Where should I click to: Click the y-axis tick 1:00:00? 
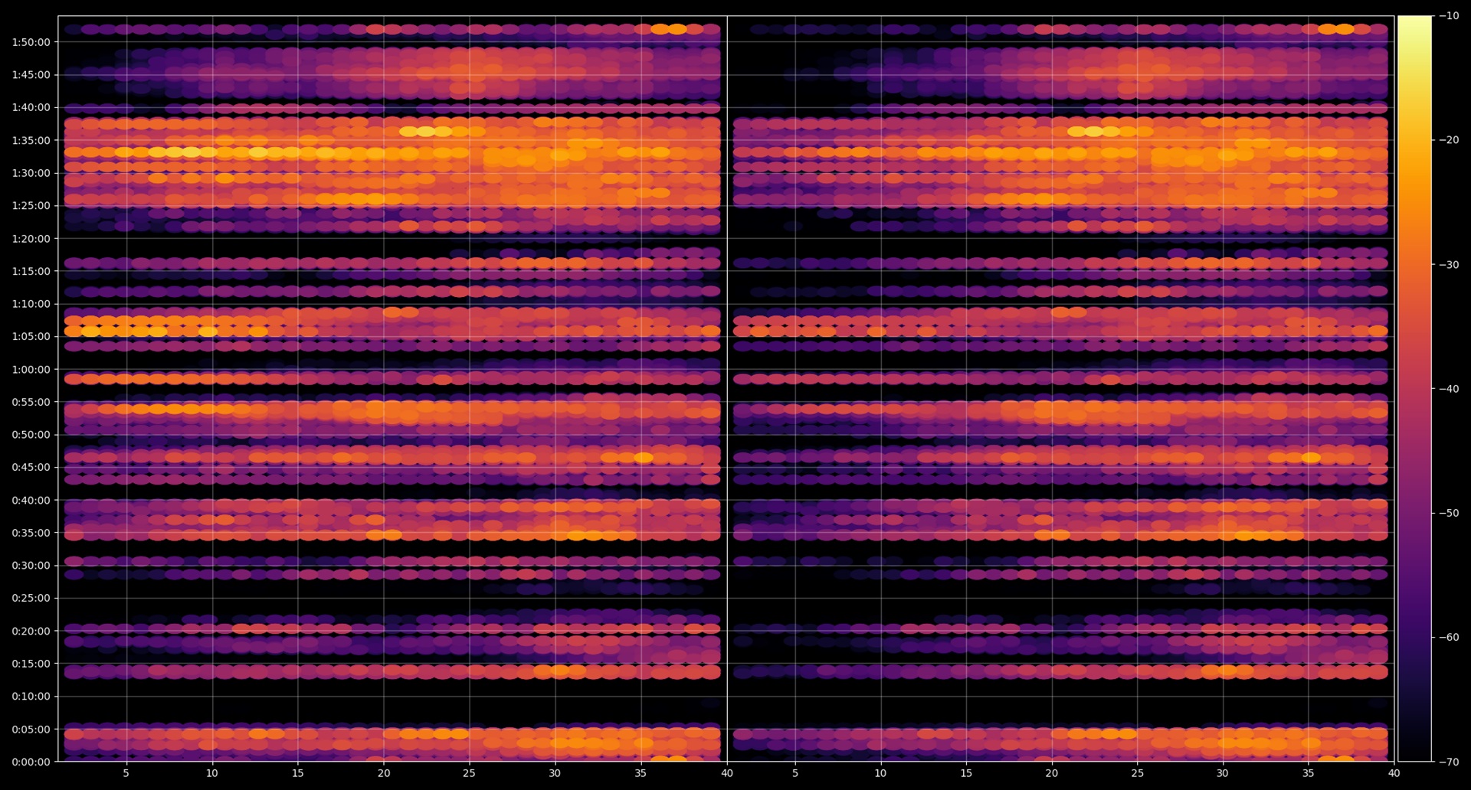tap(31, 370)
